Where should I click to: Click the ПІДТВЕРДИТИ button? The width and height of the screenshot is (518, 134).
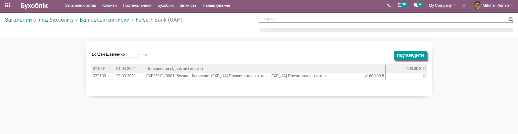tap(410, 56)
